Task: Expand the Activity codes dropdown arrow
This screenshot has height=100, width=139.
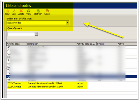Action: [67, 23]
